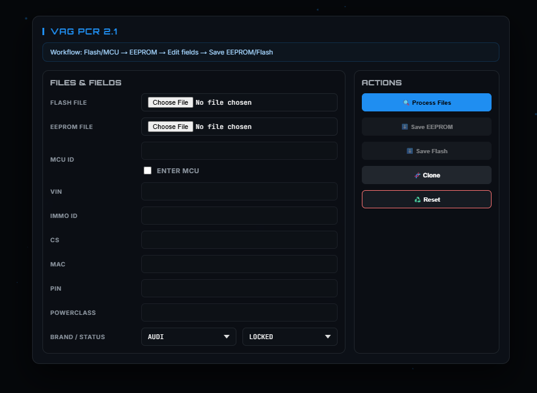
Task: Click the magnifier icon on Process Files
Action: (x=407, y=103)
